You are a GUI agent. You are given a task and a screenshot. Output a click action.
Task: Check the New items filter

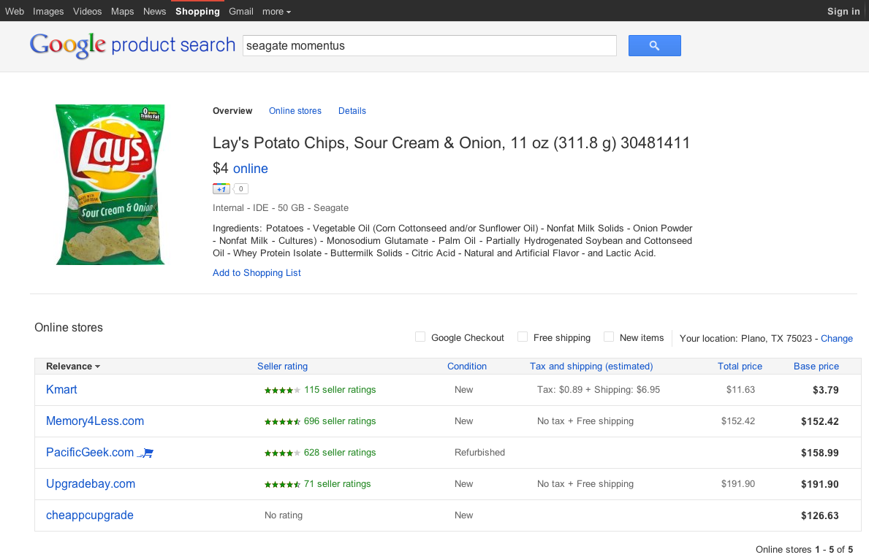pos(609,337)
